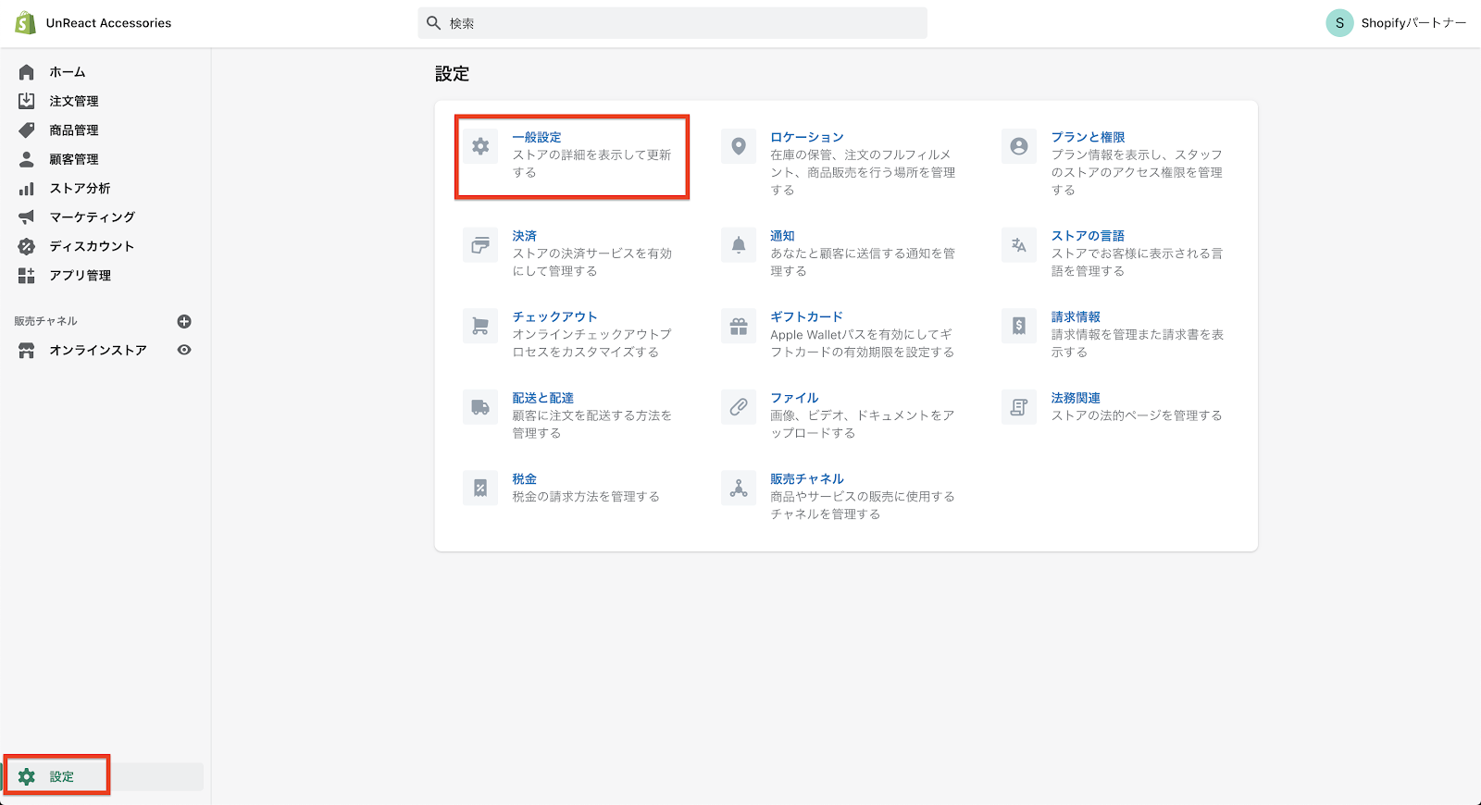1481x805 pixels.
Task: Click the delivery truck icon for 配送と配達
Action: (480, 407)
